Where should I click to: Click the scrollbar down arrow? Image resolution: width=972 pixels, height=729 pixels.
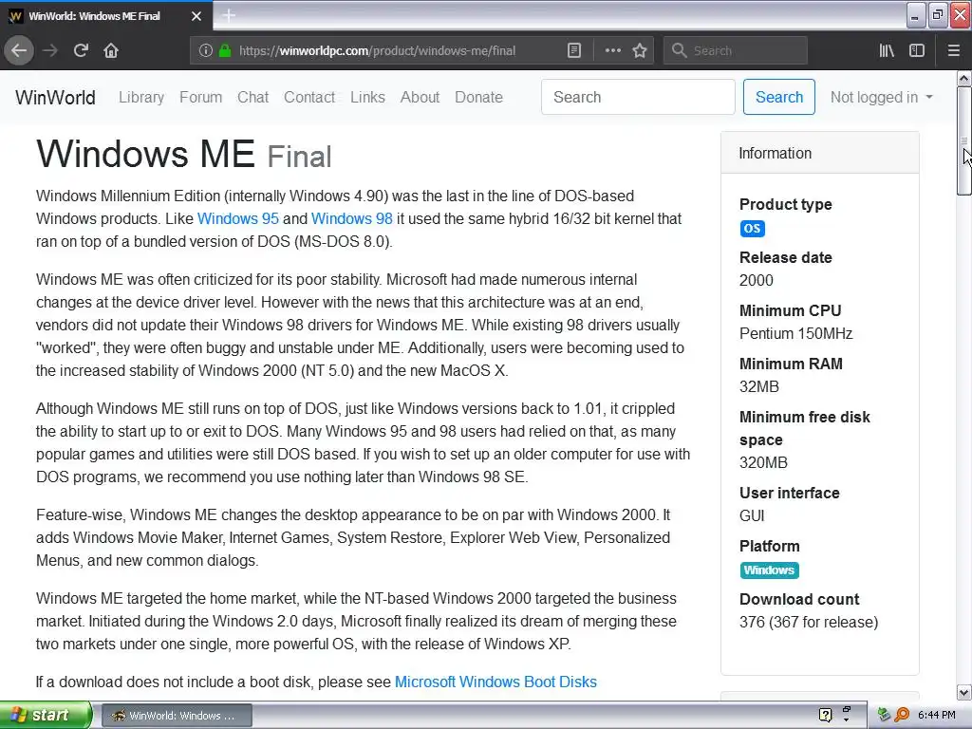coord(964,692)
